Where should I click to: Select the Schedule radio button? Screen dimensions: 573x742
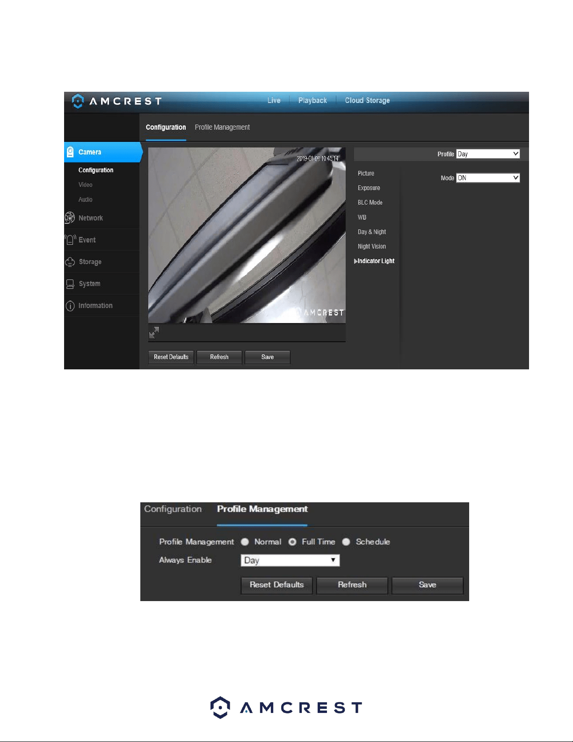click(x=346, y=542)
